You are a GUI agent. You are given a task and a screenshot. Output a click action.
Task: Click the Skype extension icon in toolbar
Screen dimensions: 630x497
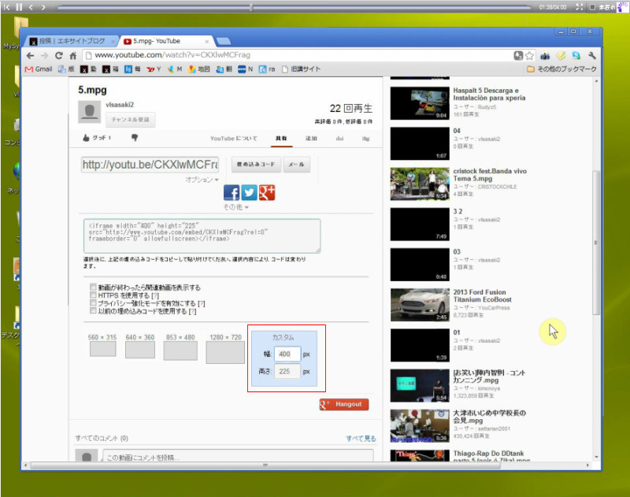point(576,55)
